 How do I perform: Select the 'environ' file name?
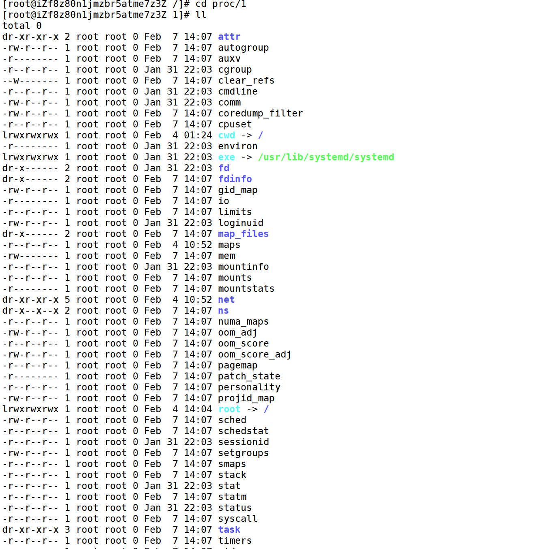238,146
